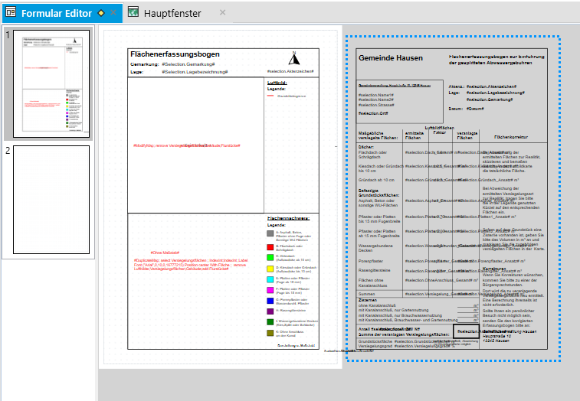
Task: Click the Hauptfenster tab map icon
Action: [133, 11]
